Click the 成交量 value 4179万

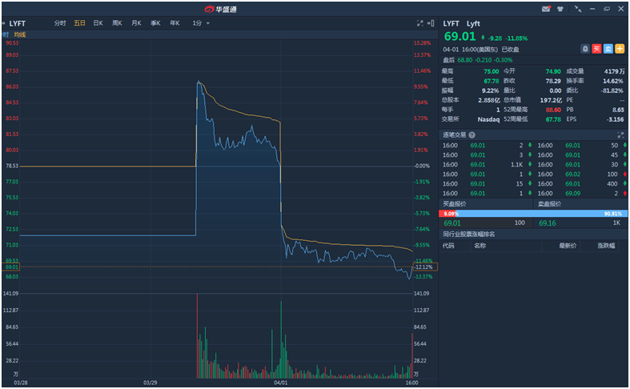(x=614, y=71)
